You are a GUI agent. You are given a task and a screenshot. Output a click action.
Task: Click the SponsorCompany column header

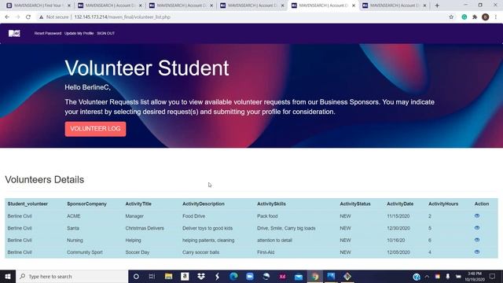(x=86, y=204)
